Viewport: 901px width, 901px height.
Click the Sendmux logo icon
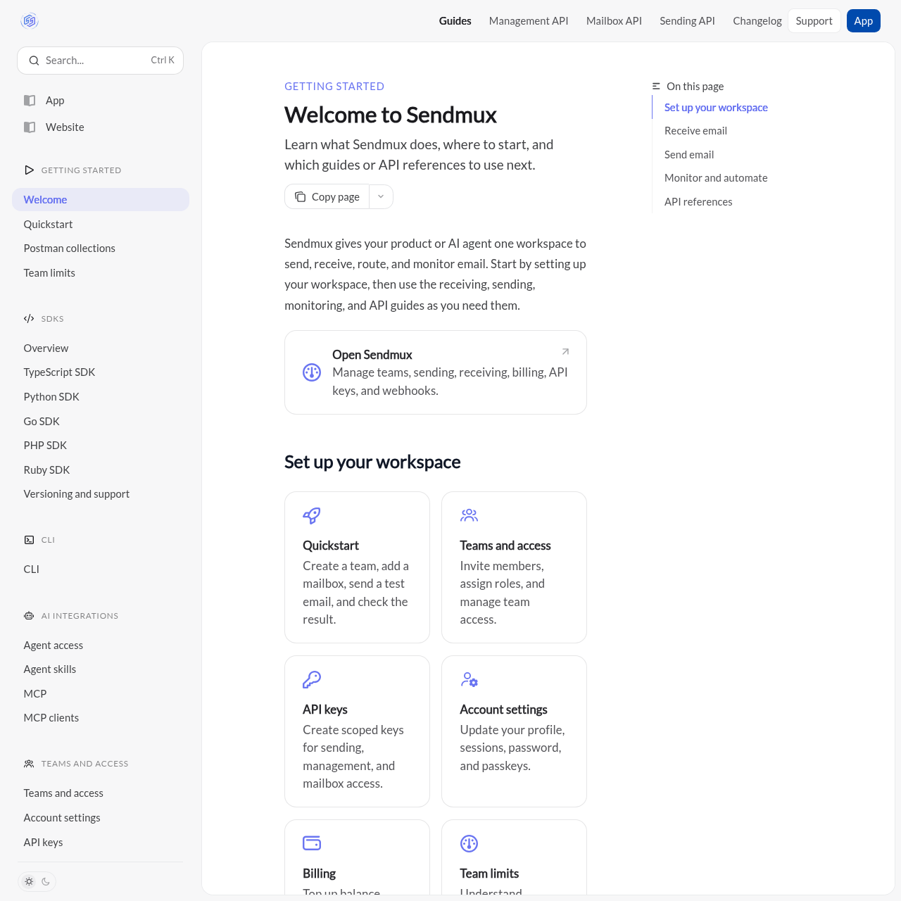[30, 21]
